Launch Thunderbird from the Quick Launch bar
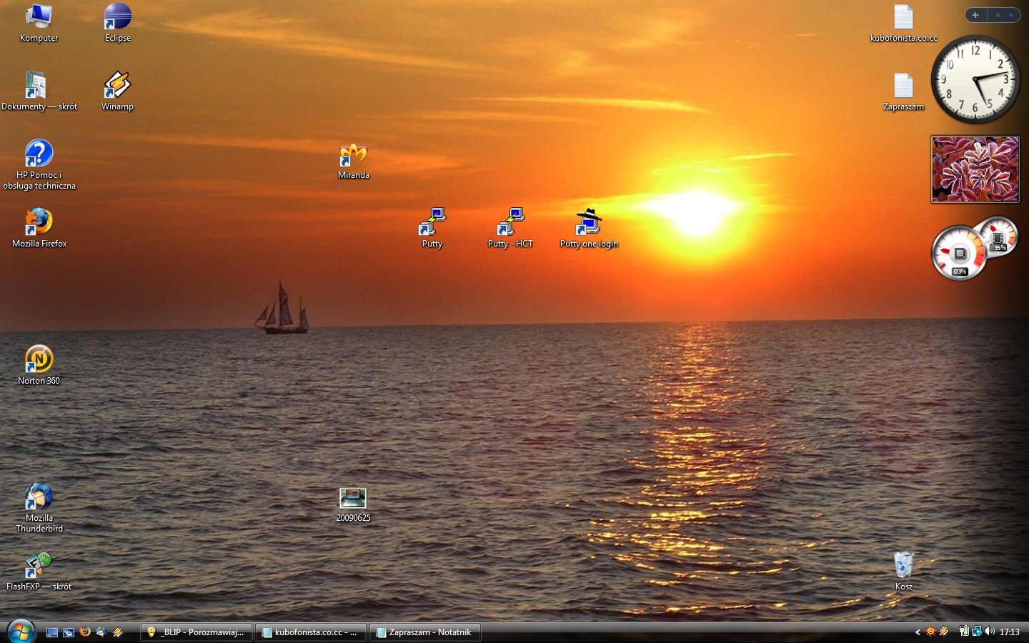Screen dimensions: 1029x643 (x=101, y=632)
